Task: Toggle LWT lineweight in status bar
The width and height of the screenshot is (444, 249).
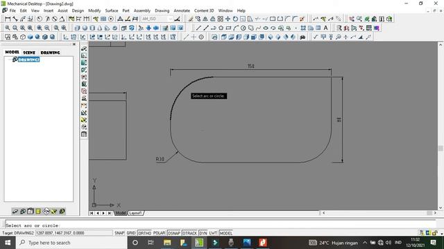Action: pyautogui.click(x=213, y=233)
